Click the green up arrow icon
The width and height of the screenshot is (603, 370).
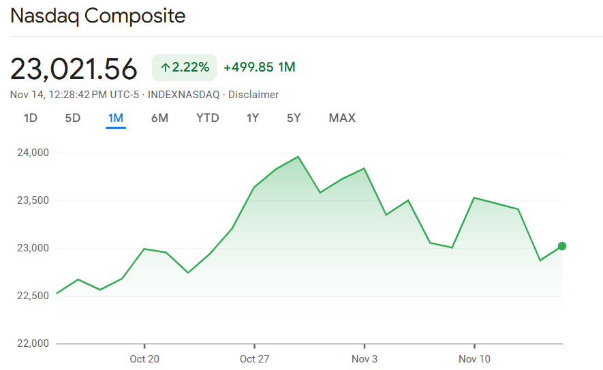tap(165, 67)
